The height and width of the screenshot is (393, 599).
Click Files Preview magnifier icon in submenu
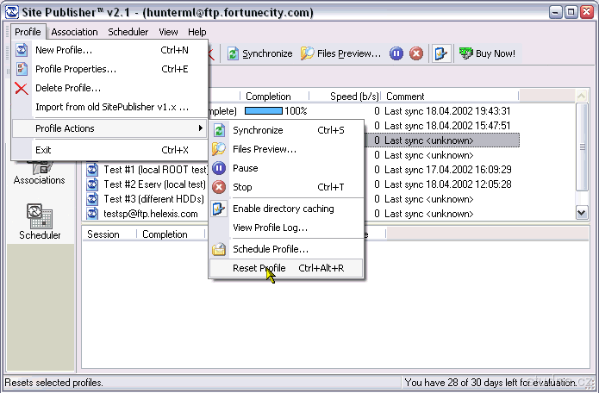pyautogui.click(x=219, y=149)
